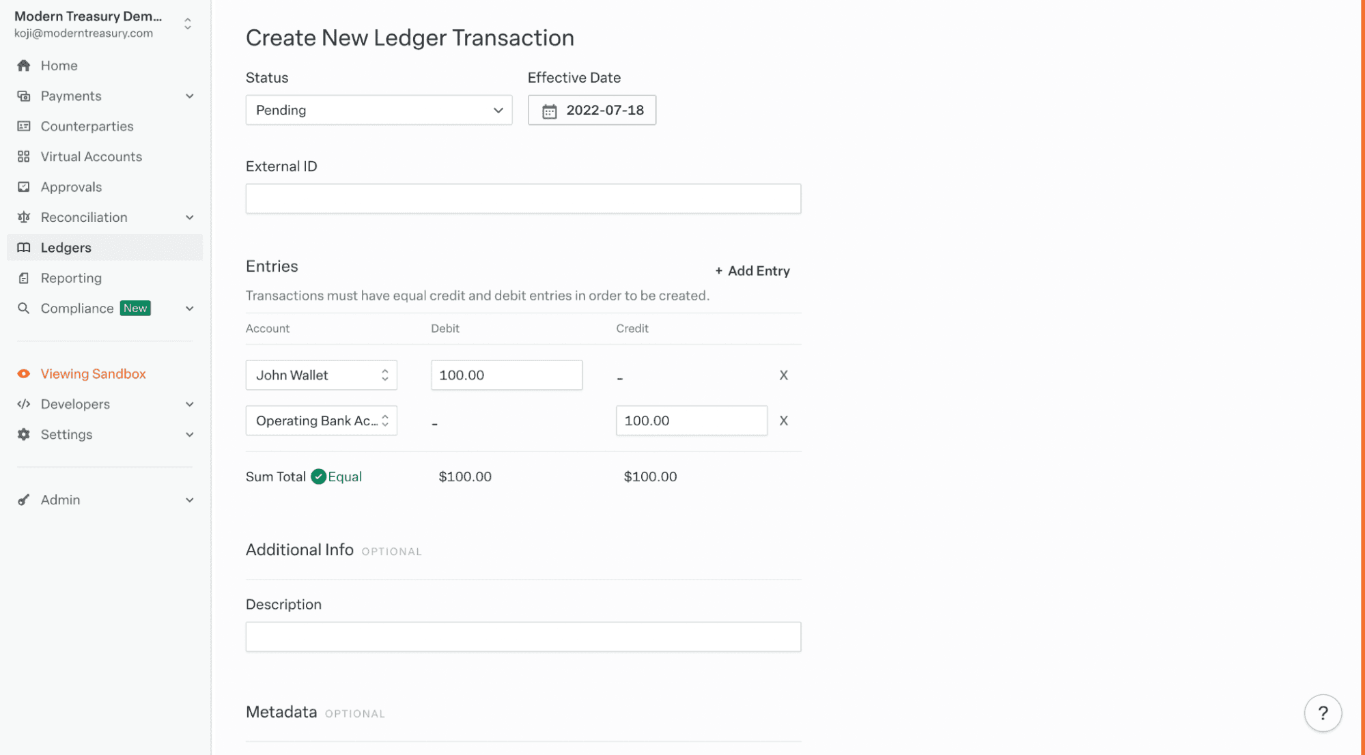This screenshot has width=1365, height=755.
Task: Open the Effective Date calendar picker
Action: click(x=591, y=110)
